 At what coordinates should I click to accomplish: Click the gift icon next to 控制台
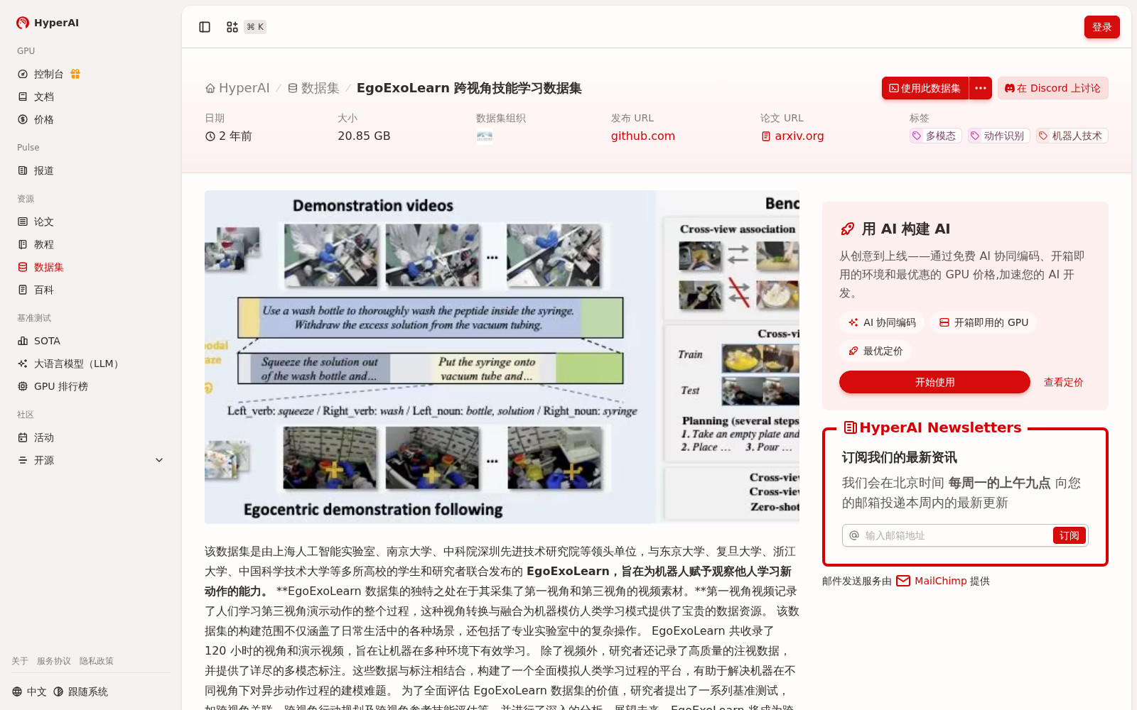tap(75, 74)
